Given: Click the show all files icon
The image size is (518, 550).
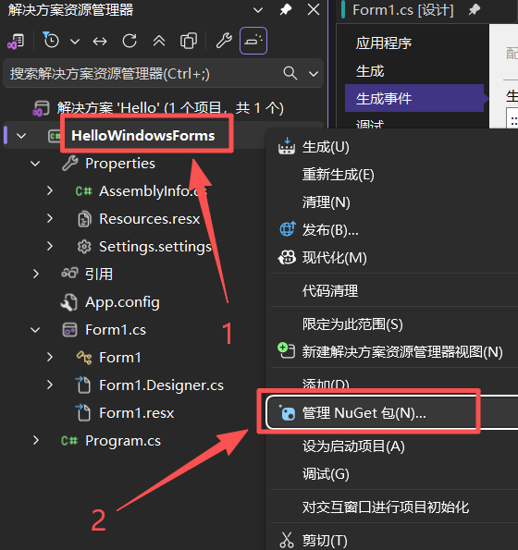Looking at the screenshot, I should click(189, 41).
